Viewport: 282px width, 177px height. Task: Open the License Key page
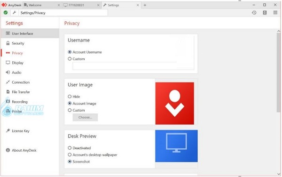click(x=30, y=131)
